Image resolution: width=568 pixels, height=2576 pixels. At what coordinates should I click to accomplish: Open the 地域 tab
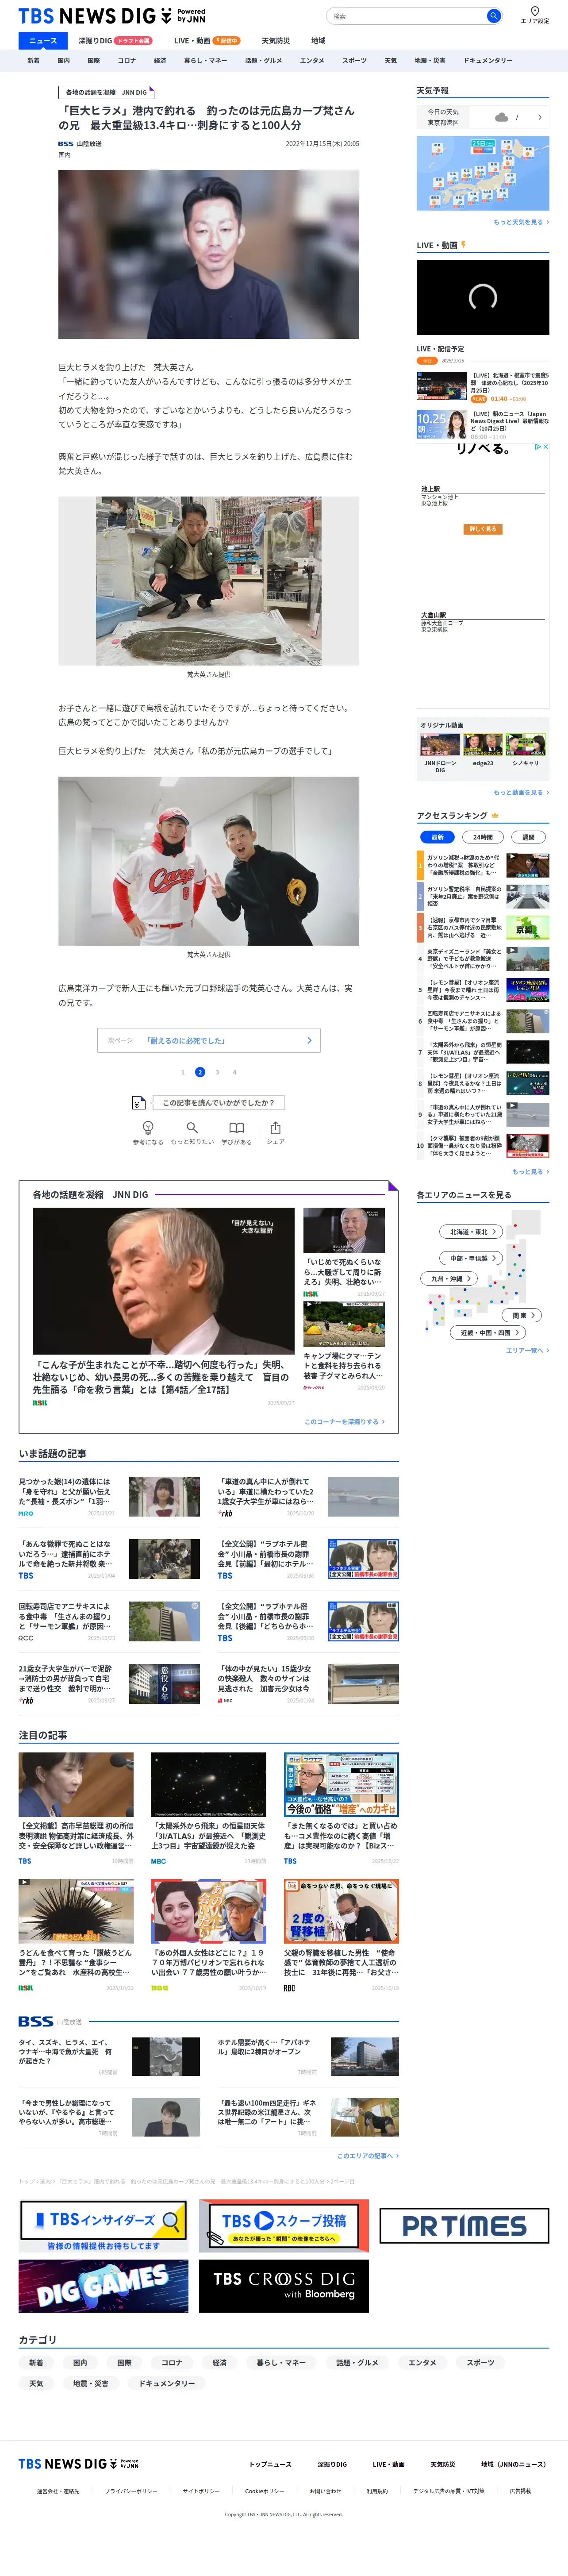coord(318,41)
